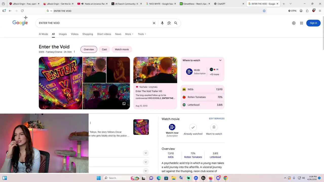Viewport: 324px width, 182px height.
Task: Open Google quick settings gear
Action: click(x=294, y=23)
